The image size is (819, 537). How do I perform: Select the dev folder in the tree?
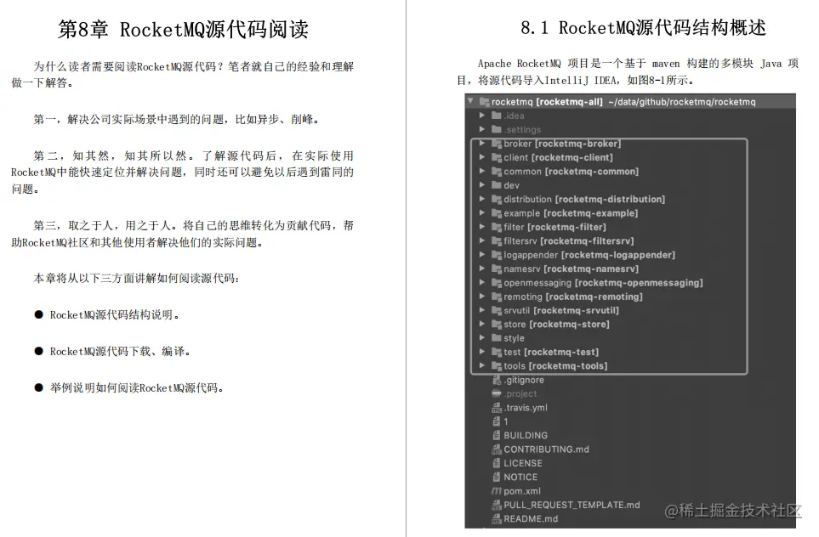tap(511, 184)
